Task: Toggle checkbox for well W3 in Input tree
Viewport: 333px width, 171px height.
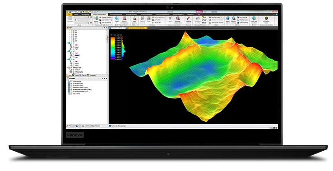Action: [74, 31]
